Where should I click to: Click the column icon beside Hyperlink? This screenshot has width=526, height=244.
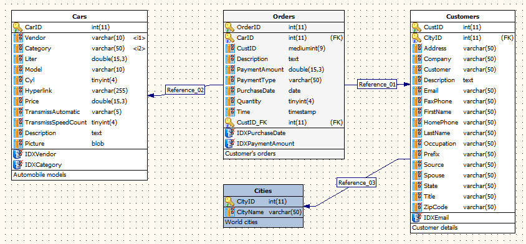coord(18,91)
